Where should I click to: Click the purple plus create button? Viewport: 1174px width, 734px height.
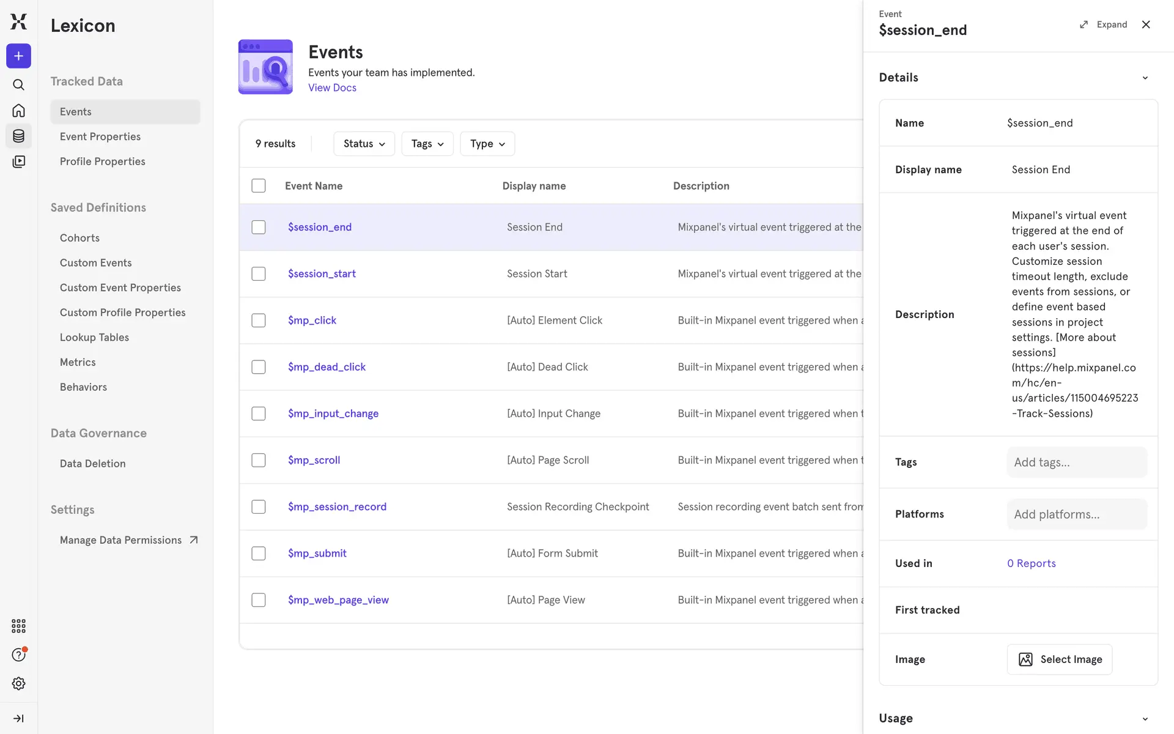18,56
